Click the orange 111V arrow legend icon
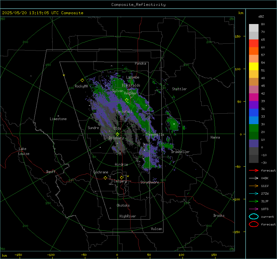The width and height of the screenshot is (277, 259). pos(254,186)
